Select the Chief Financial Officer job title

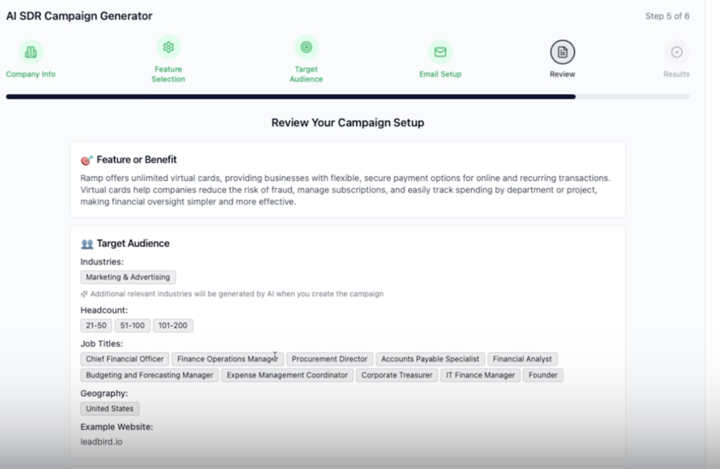(x=125, y=359)
